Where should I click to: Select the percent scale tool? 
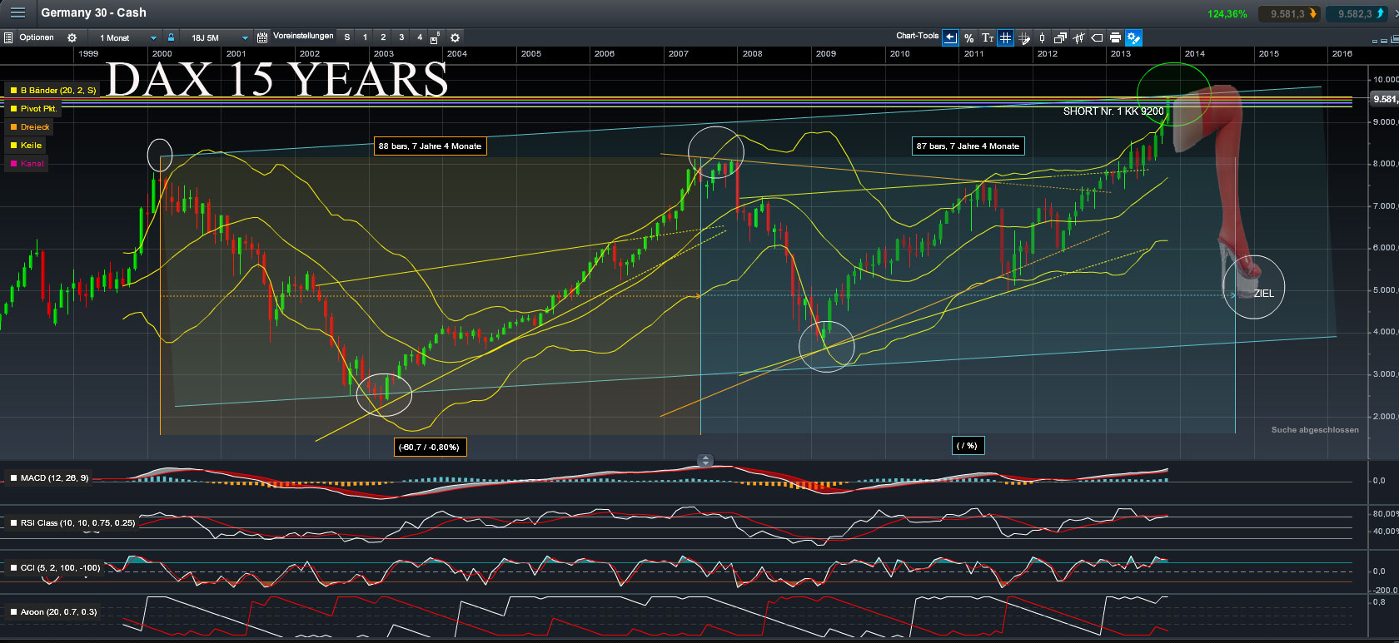(969, 37)
